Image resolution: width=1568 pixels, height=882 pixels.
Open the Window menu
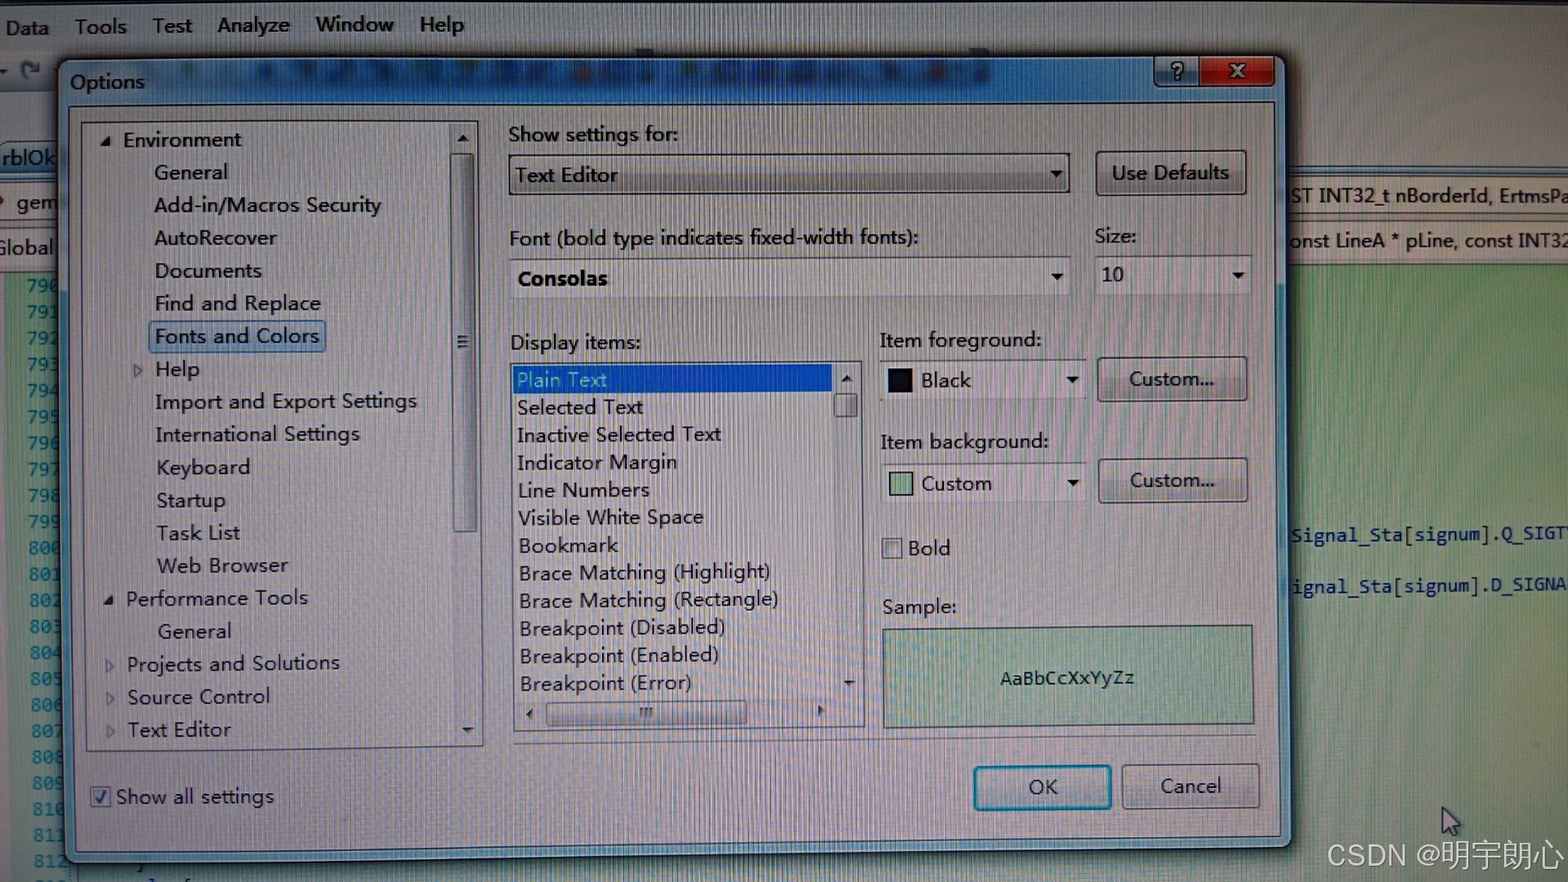pyautogui.click(x=354, y=24)
